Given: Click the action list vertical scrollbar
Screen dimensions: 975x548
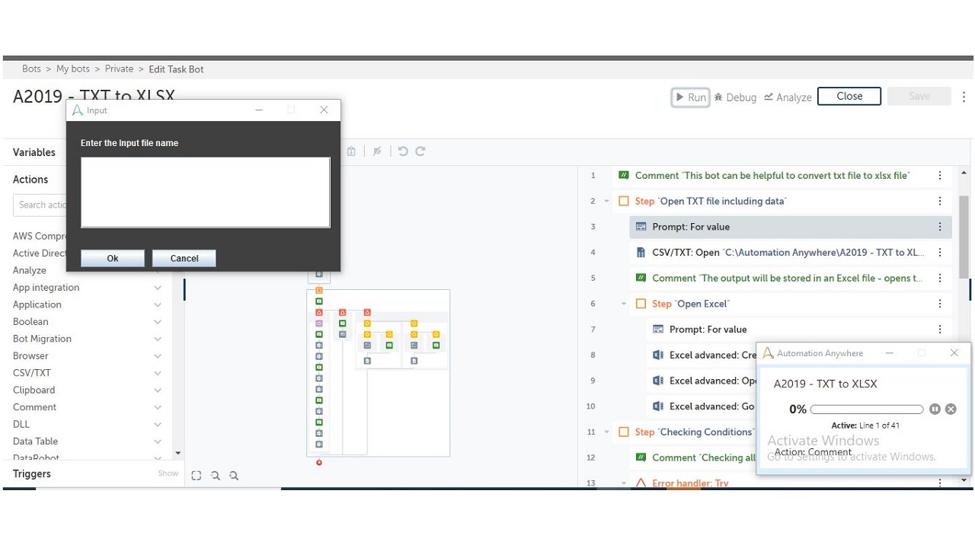Looking at the screenshot, I should click(964, 238).
